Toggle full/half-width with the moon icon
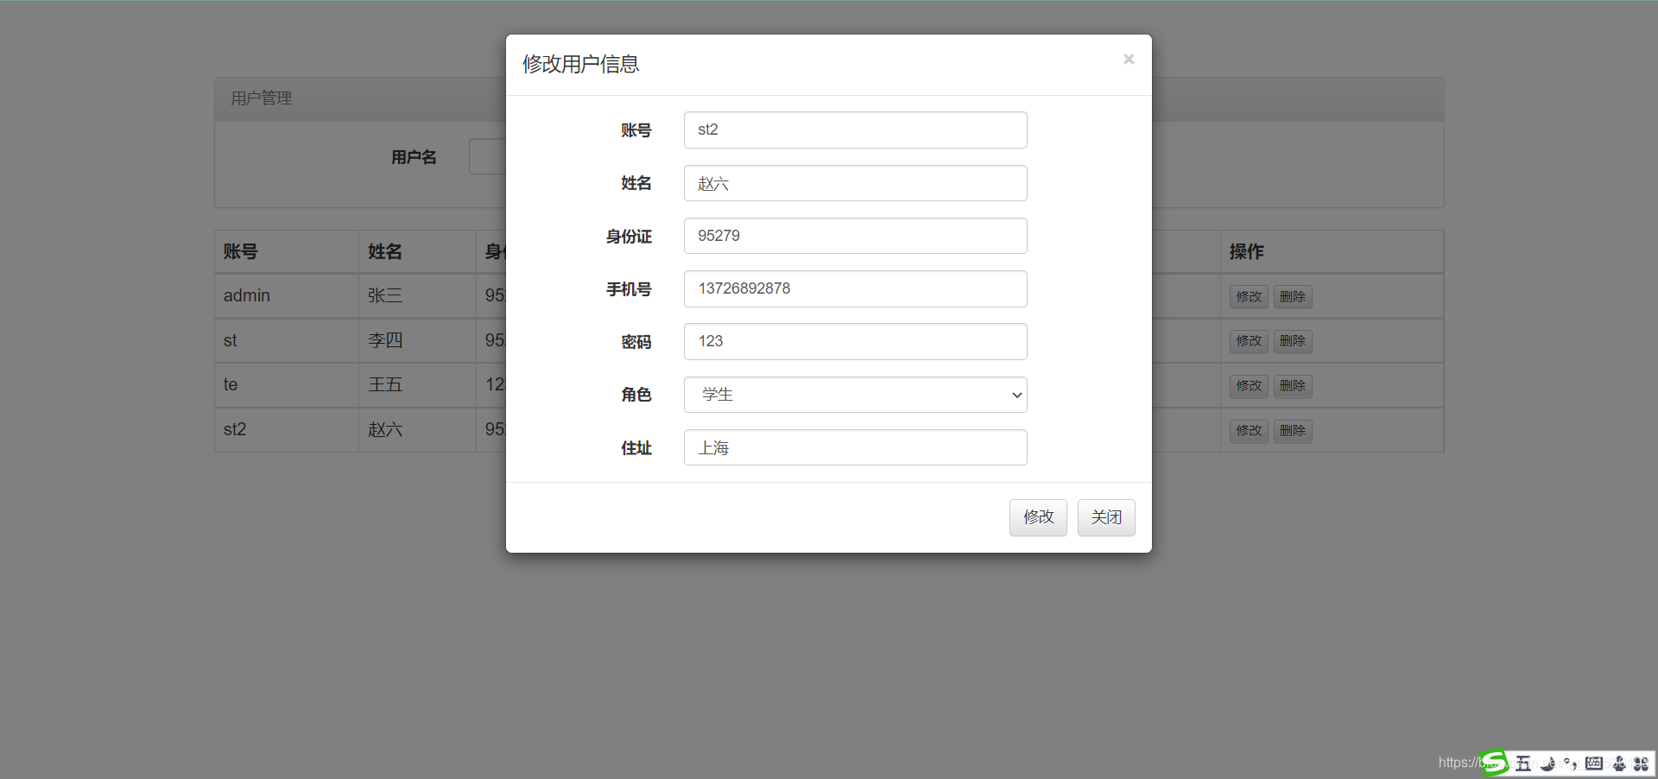Image resolution: width=1658 pixels, height=779 pixels. [x=1547, y=763]
